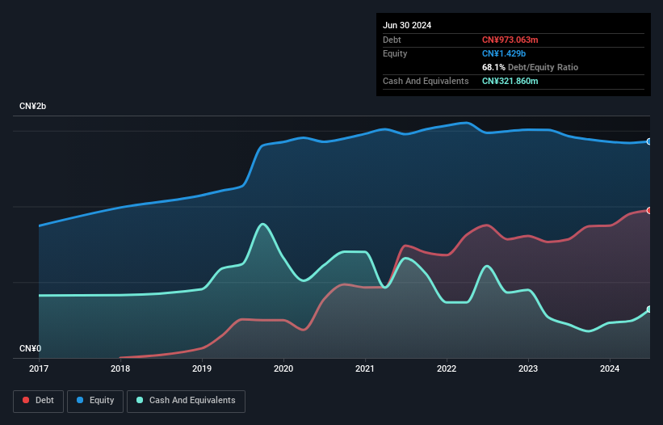The image size is (663, 425).
Task: Click the 68.1% Debt/Equity Ratio text
Action: [x=530, y=67]
